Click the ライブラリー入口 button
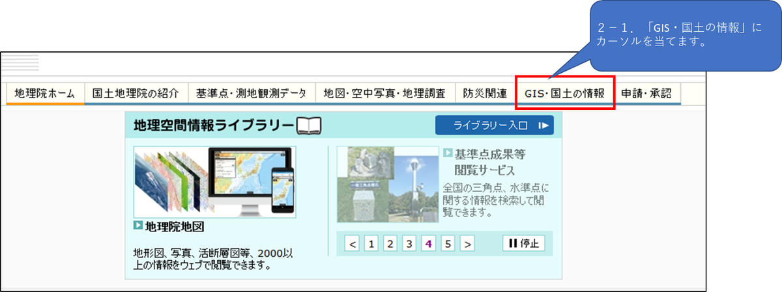 pyautogui.click(x=495, y=126)
